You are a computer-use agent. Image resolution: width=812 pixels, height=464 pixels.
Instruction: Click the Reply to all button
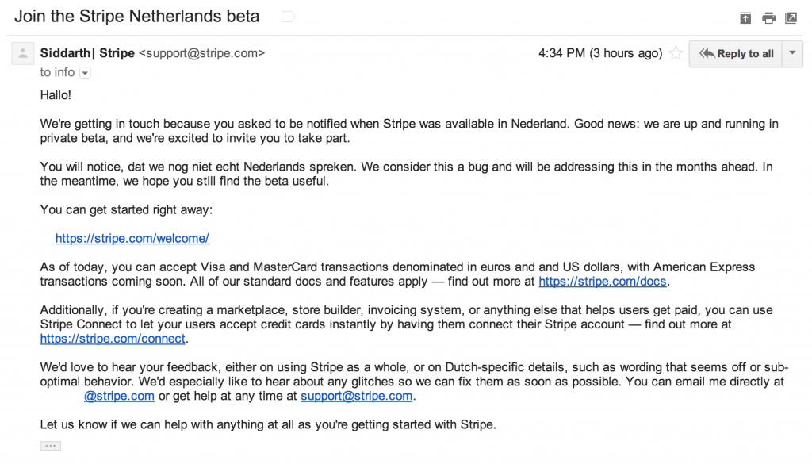(736, 54)
